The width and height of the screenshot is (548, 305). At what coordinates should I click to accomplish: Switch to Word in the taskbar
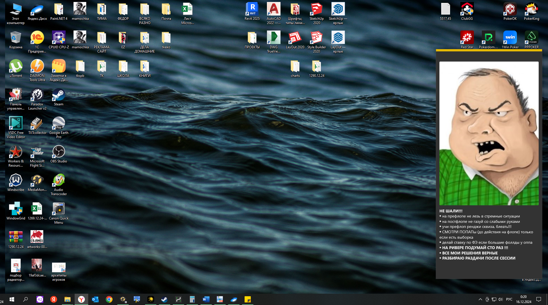coord(206,299)
